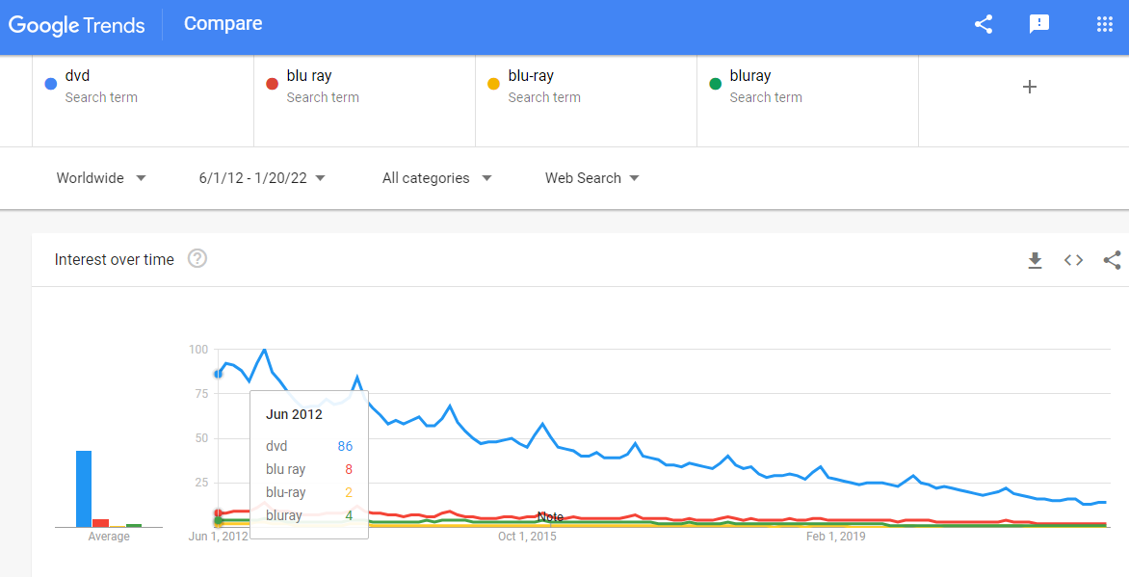Open the All categories dropdown
This screenshot has height=577, width=1129.
coord(436,178)
